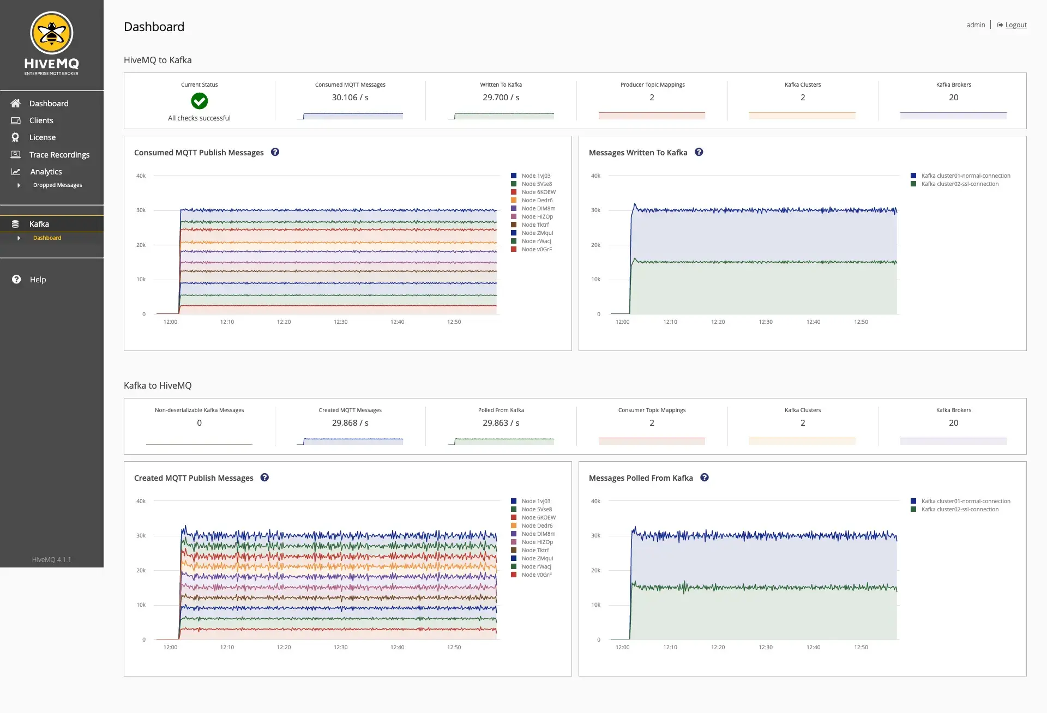This screenshot has height=713, width=1047.
Task: Toggle cluster01-normal-connection in Written To Kafka legend
Action: tap(960, 176)
